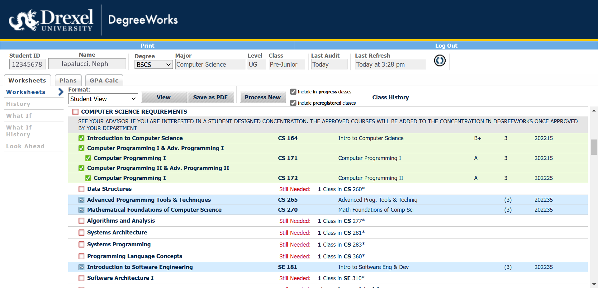
Task: Click the Process New button
Action: pyautogui.click(x=263, y=97)
